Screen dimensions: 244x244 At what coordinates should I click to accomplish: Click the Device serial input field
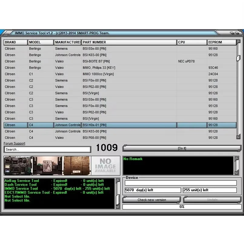tap(181, 182)
